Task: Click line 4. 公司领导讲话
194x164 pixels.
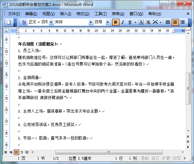Action: (47, 124)
